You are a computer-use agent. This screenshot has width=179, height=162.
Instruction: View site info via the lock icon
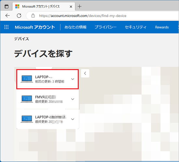coord(33,16)
